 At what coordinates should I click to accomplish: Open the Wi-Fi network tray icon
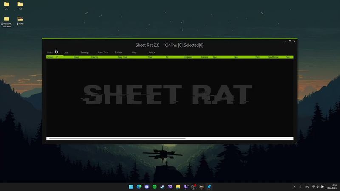[x=314, y=187]
